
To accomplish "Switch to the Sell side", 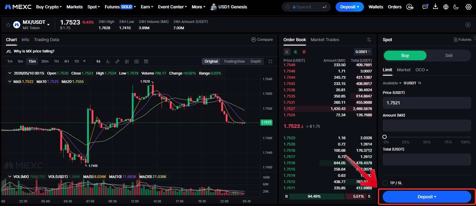I will [x=449, y=55].
